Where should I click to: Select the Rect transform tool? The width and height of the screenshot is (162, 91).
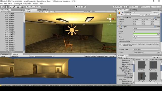[x=18, y=7]
